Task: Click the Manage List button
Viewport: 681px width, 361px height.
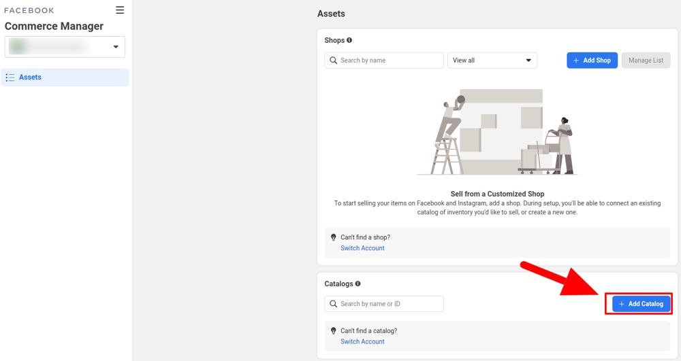Action: pos(646,61)
